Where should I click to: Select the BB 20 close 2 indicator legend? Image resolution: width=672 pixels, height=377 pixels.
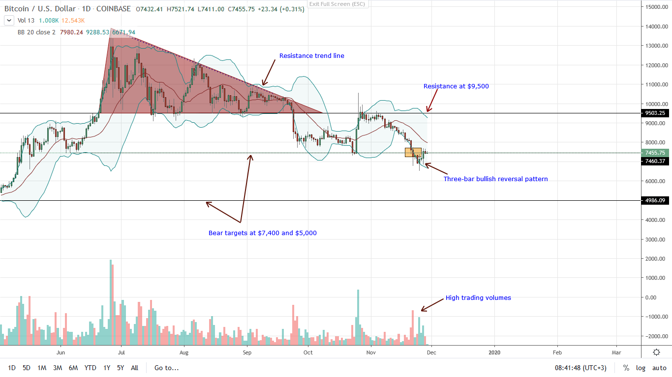(x=37, y=32)
